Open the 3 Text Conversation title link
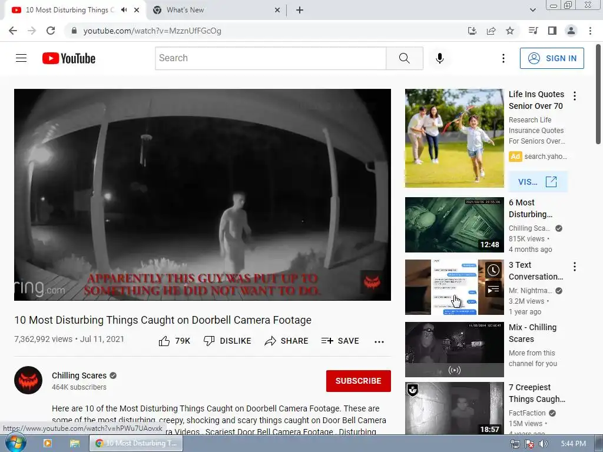The image size is (603, 452). 536,271
